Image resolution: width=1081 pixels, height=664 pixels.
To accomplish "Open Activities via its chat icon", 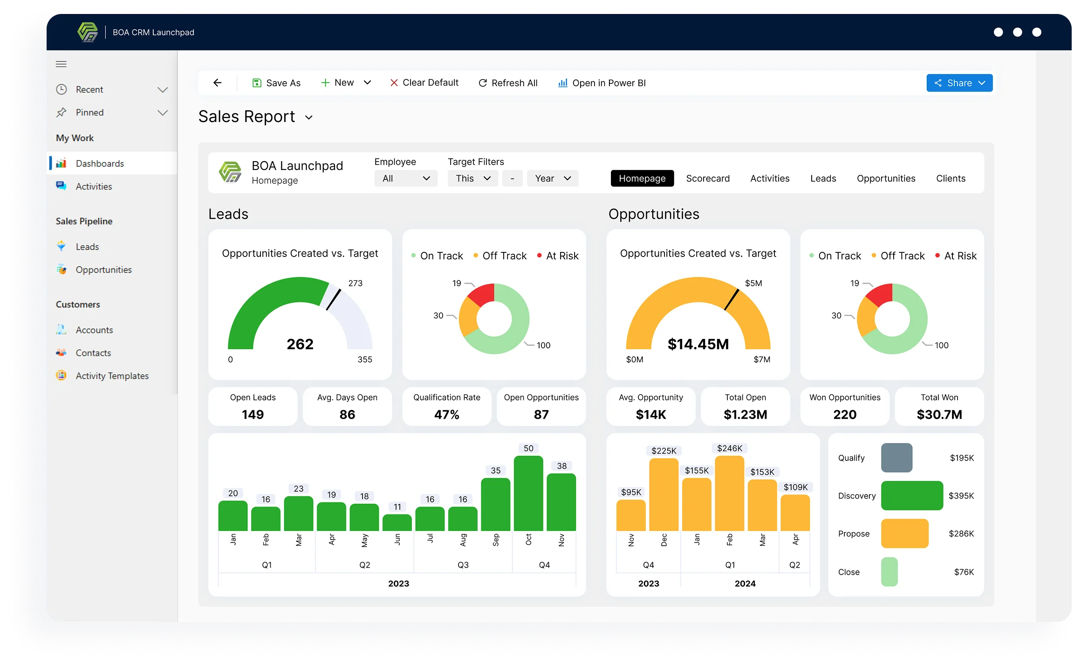I will point(61,186).
